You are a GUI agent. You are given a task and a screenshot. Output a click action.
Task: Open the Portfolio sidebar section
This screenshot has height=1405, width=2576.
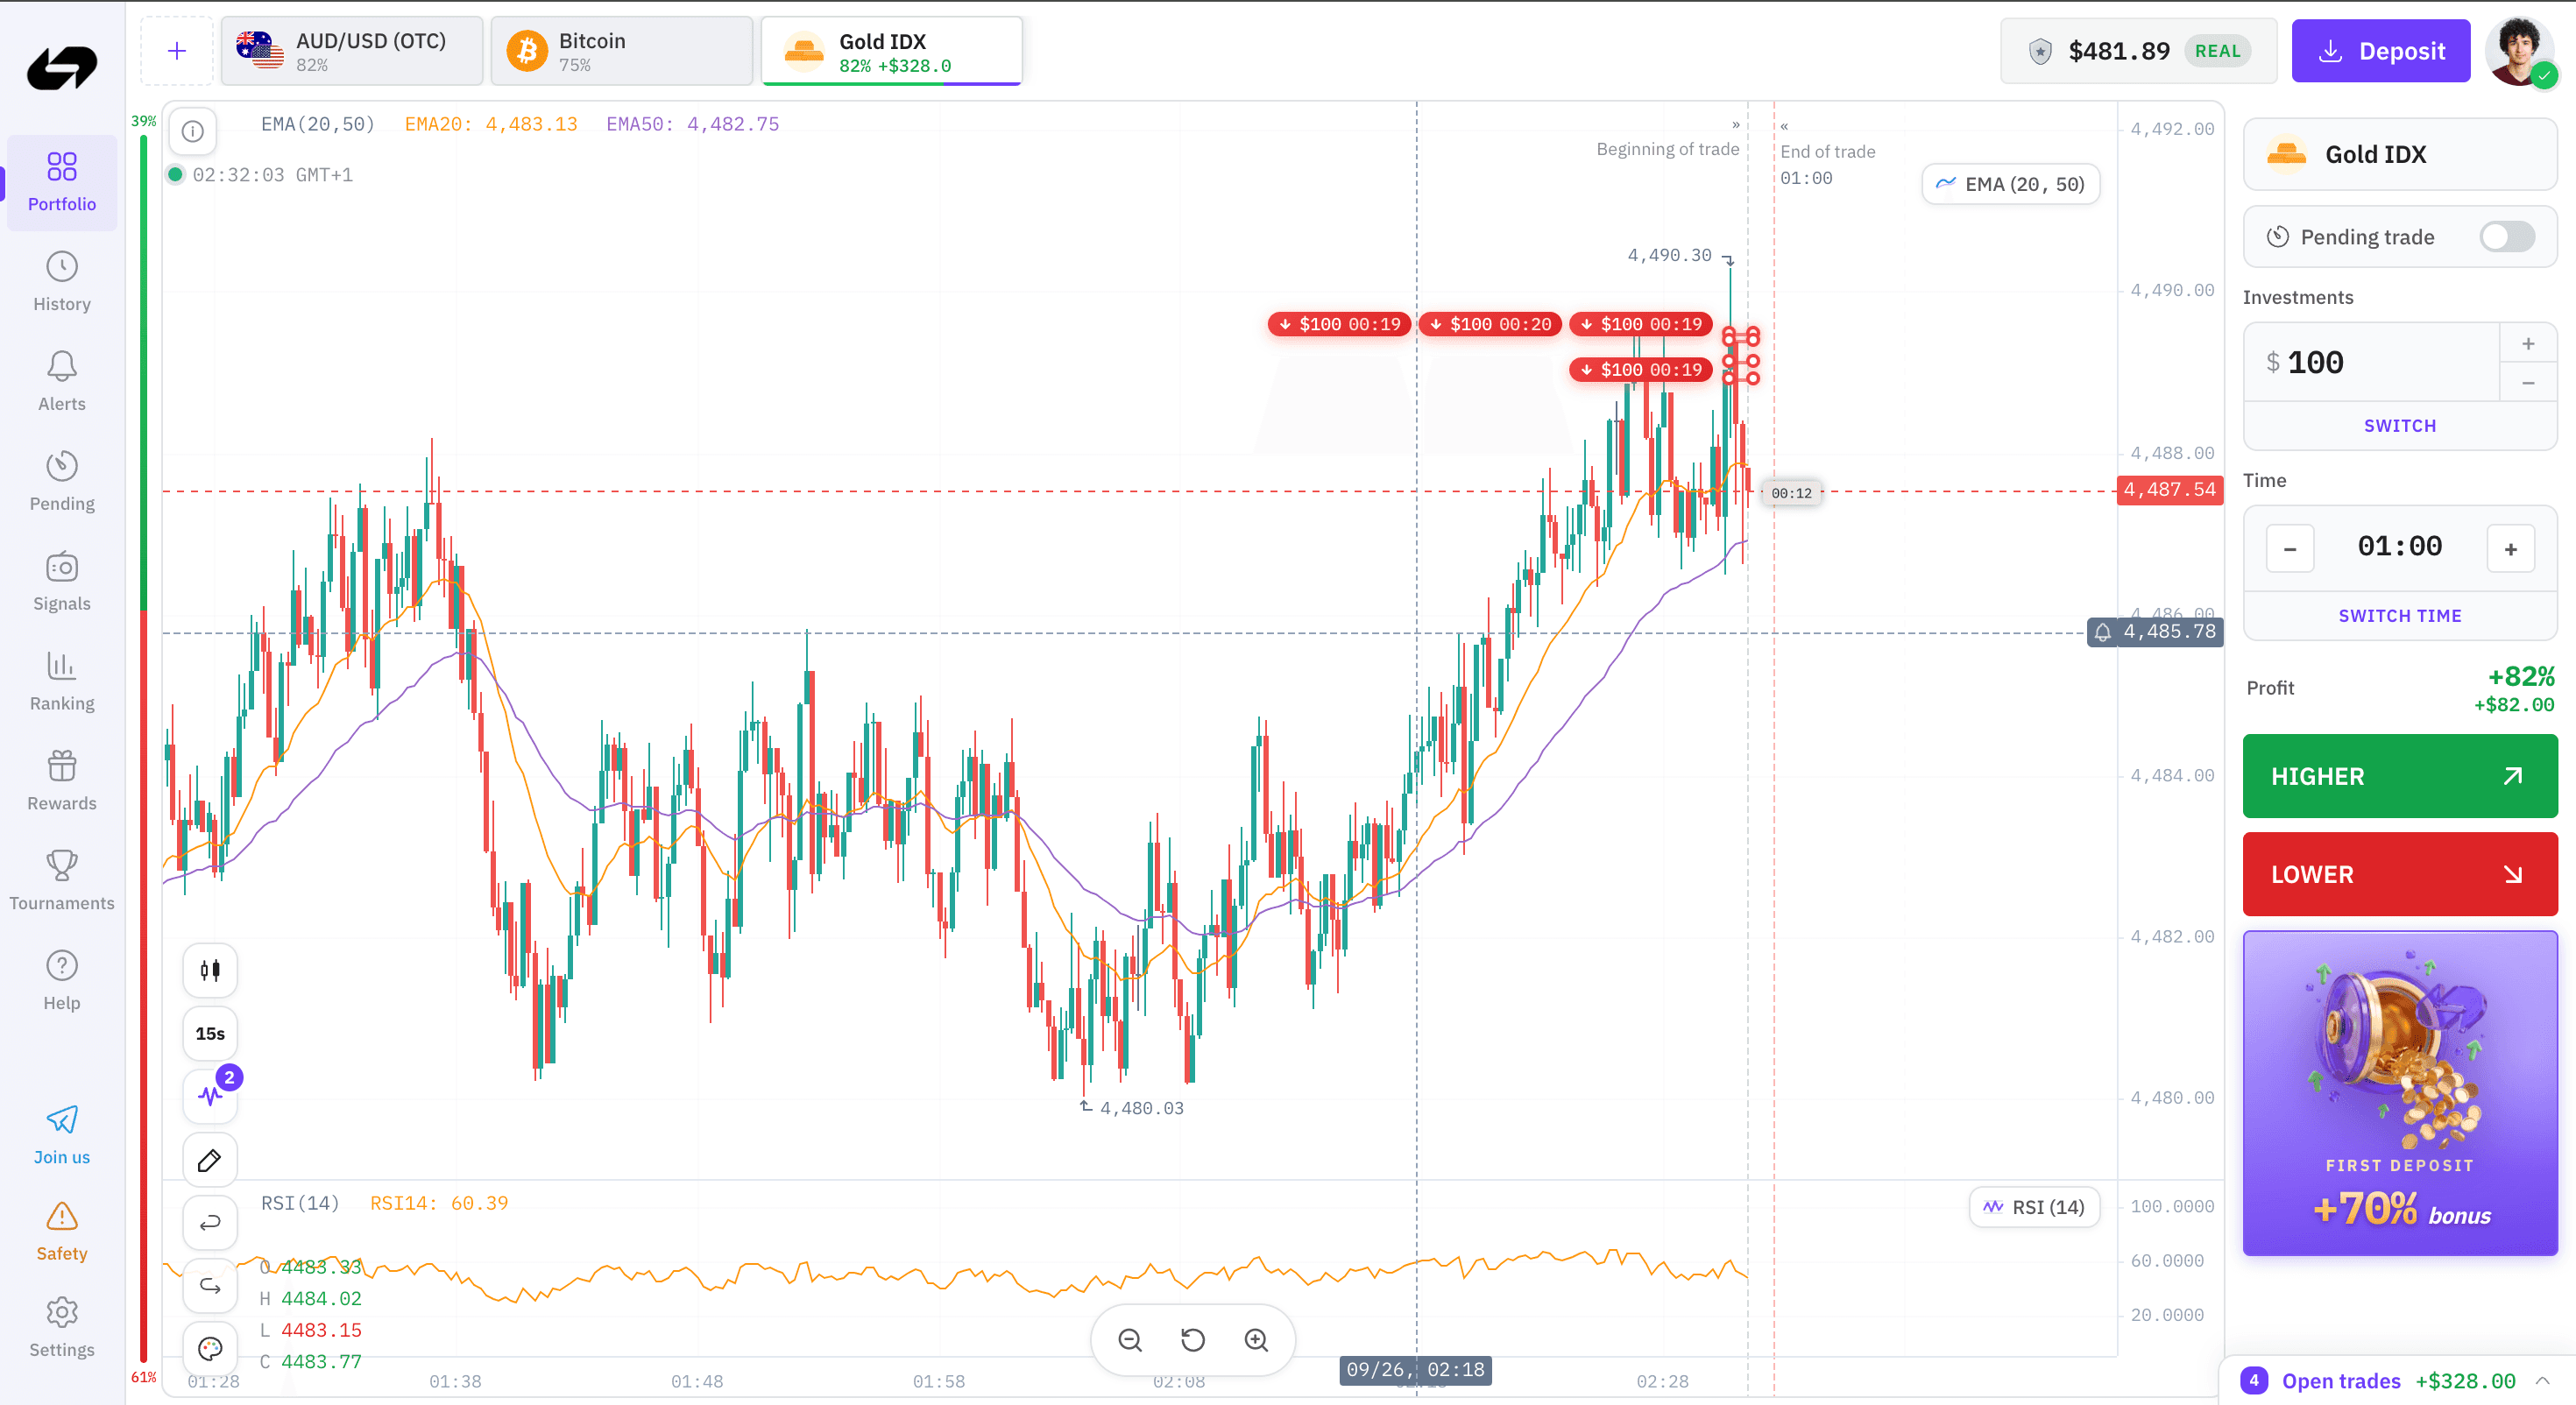click(x=62, y=182)
